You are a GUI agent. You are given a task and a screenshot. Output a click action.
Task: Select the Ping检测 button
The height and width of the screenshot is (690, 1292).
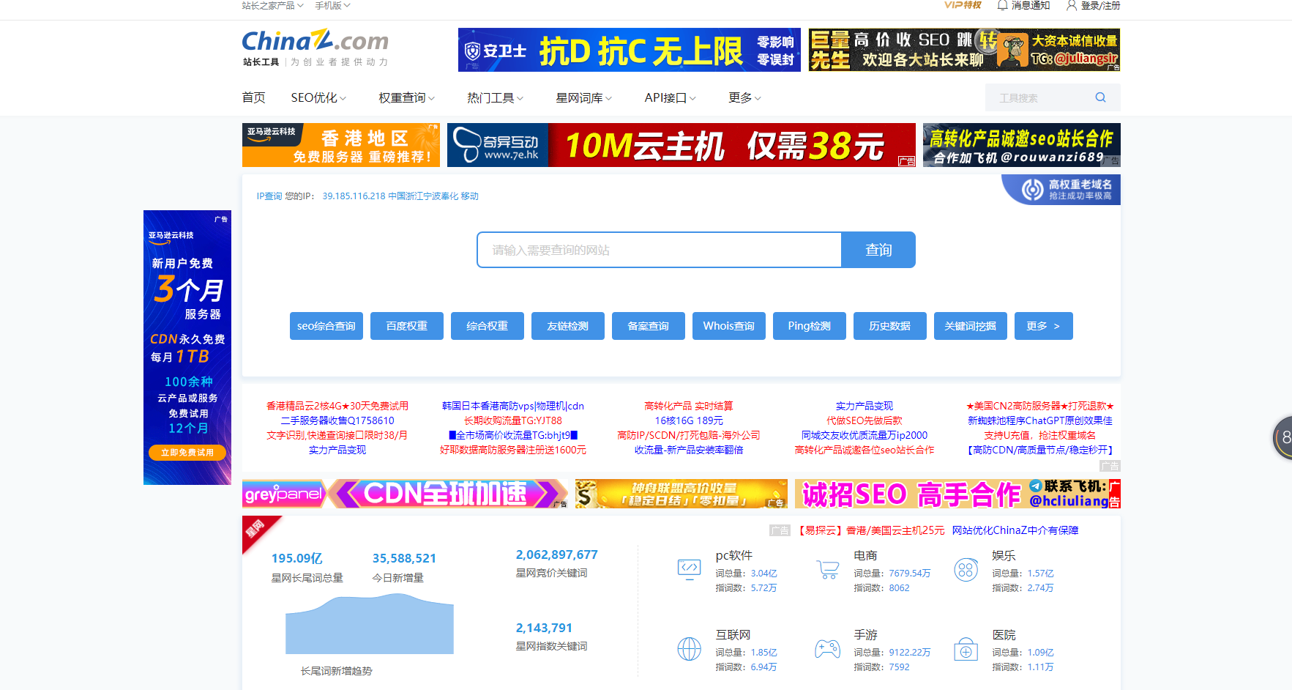click(810, 326)
